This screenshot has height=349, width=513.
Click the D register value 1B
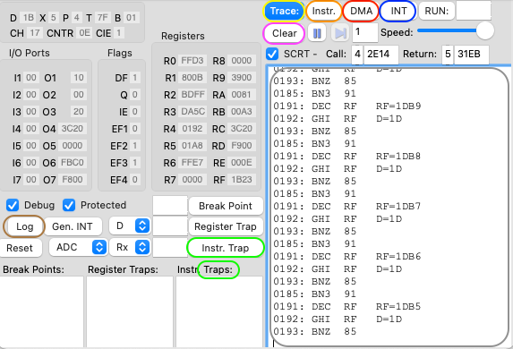pyautogui.click(x=29, y=17)
